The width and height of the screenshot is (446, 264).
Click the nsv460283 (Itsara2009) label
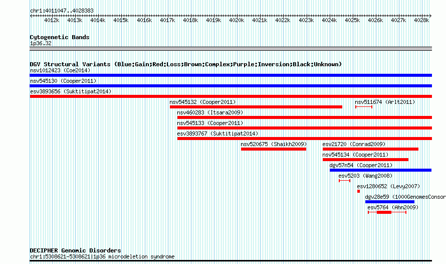pyautogui.click(x=210, y=112)
